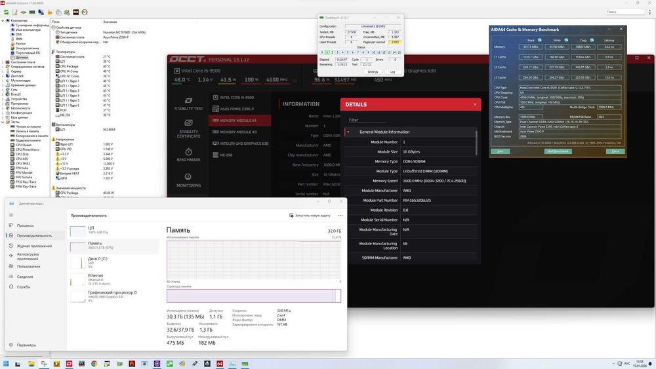Click OCCT Details panel scrollbar
Viewport: 656px width, 369px height.
476,143
